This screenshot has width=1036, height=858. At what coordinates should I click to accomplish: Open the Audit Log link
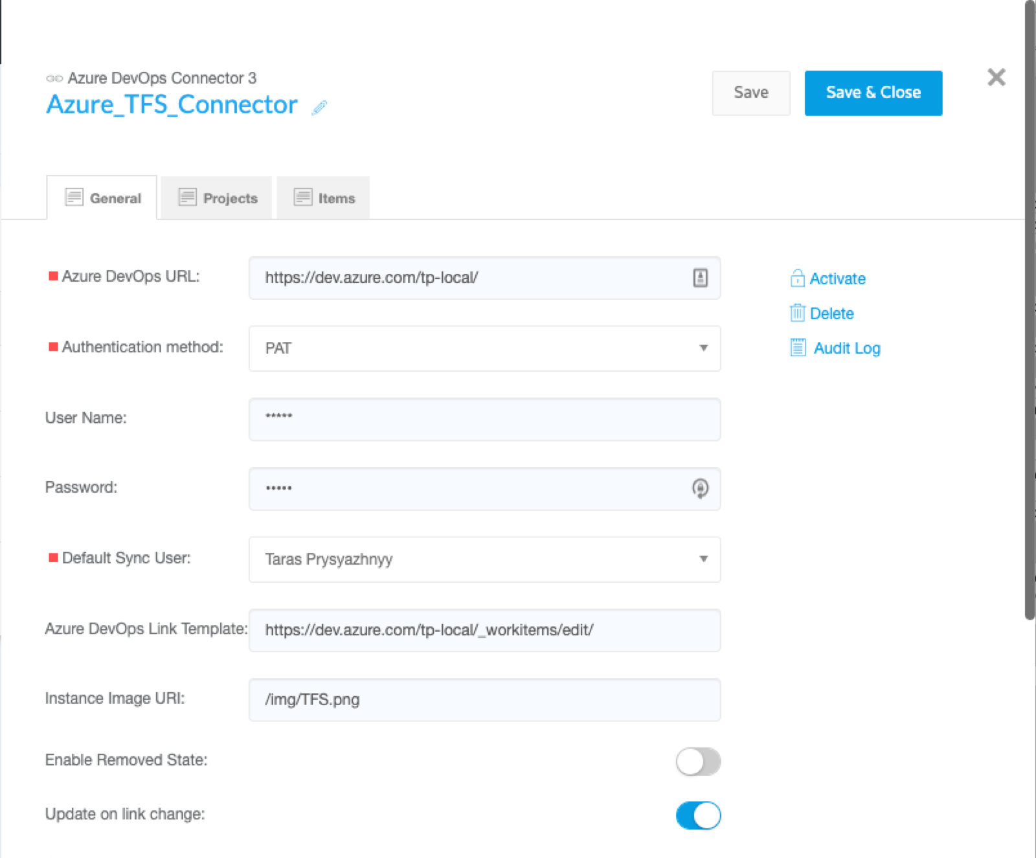point(846,348)
